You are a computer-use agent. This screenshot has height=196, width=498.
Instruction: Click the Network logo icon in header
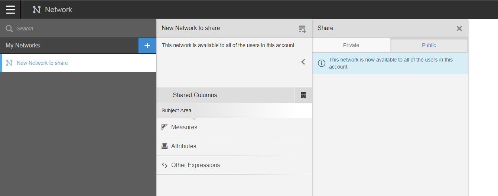coord(36,10)
